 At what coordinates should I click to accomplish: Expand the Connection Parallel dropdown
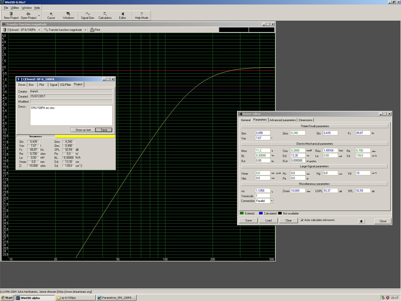pos(272,201)
